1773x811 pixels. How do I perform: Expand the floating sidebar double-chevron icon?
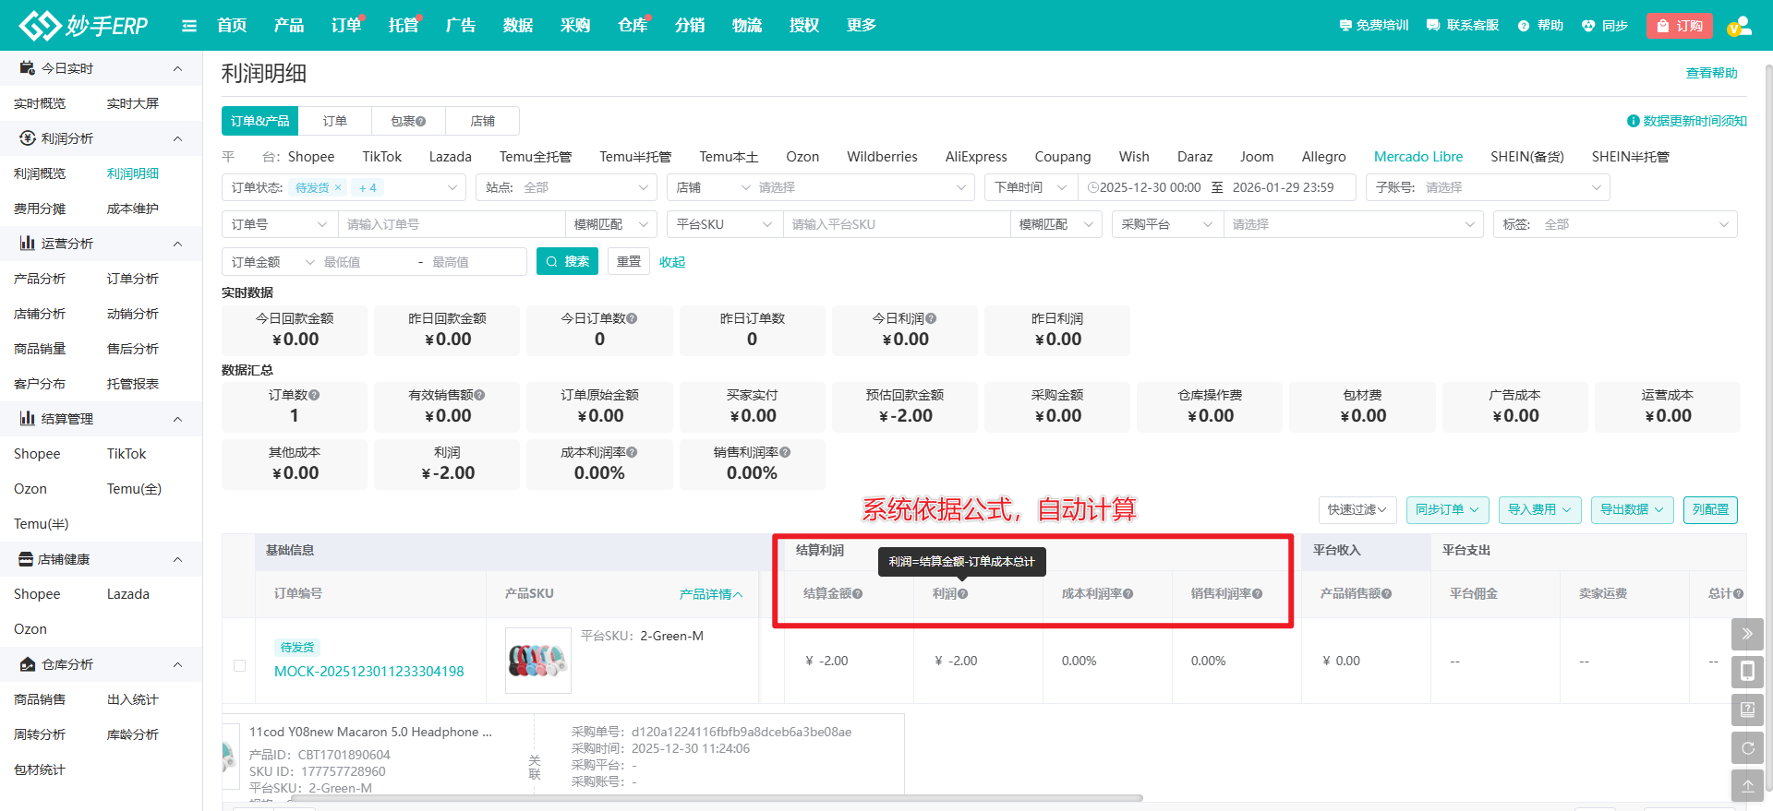[x=1747, y=634]
